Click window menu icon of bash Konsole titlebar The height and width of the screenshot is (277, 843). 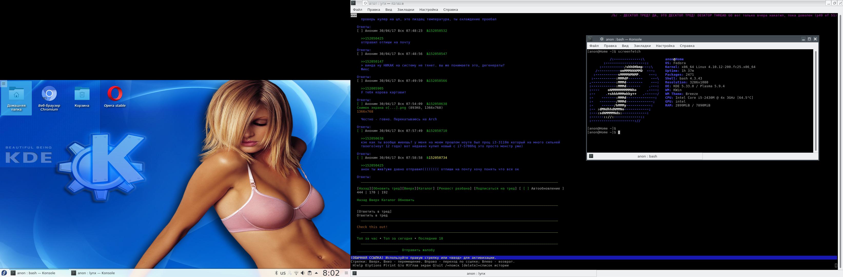pos(590,39)
